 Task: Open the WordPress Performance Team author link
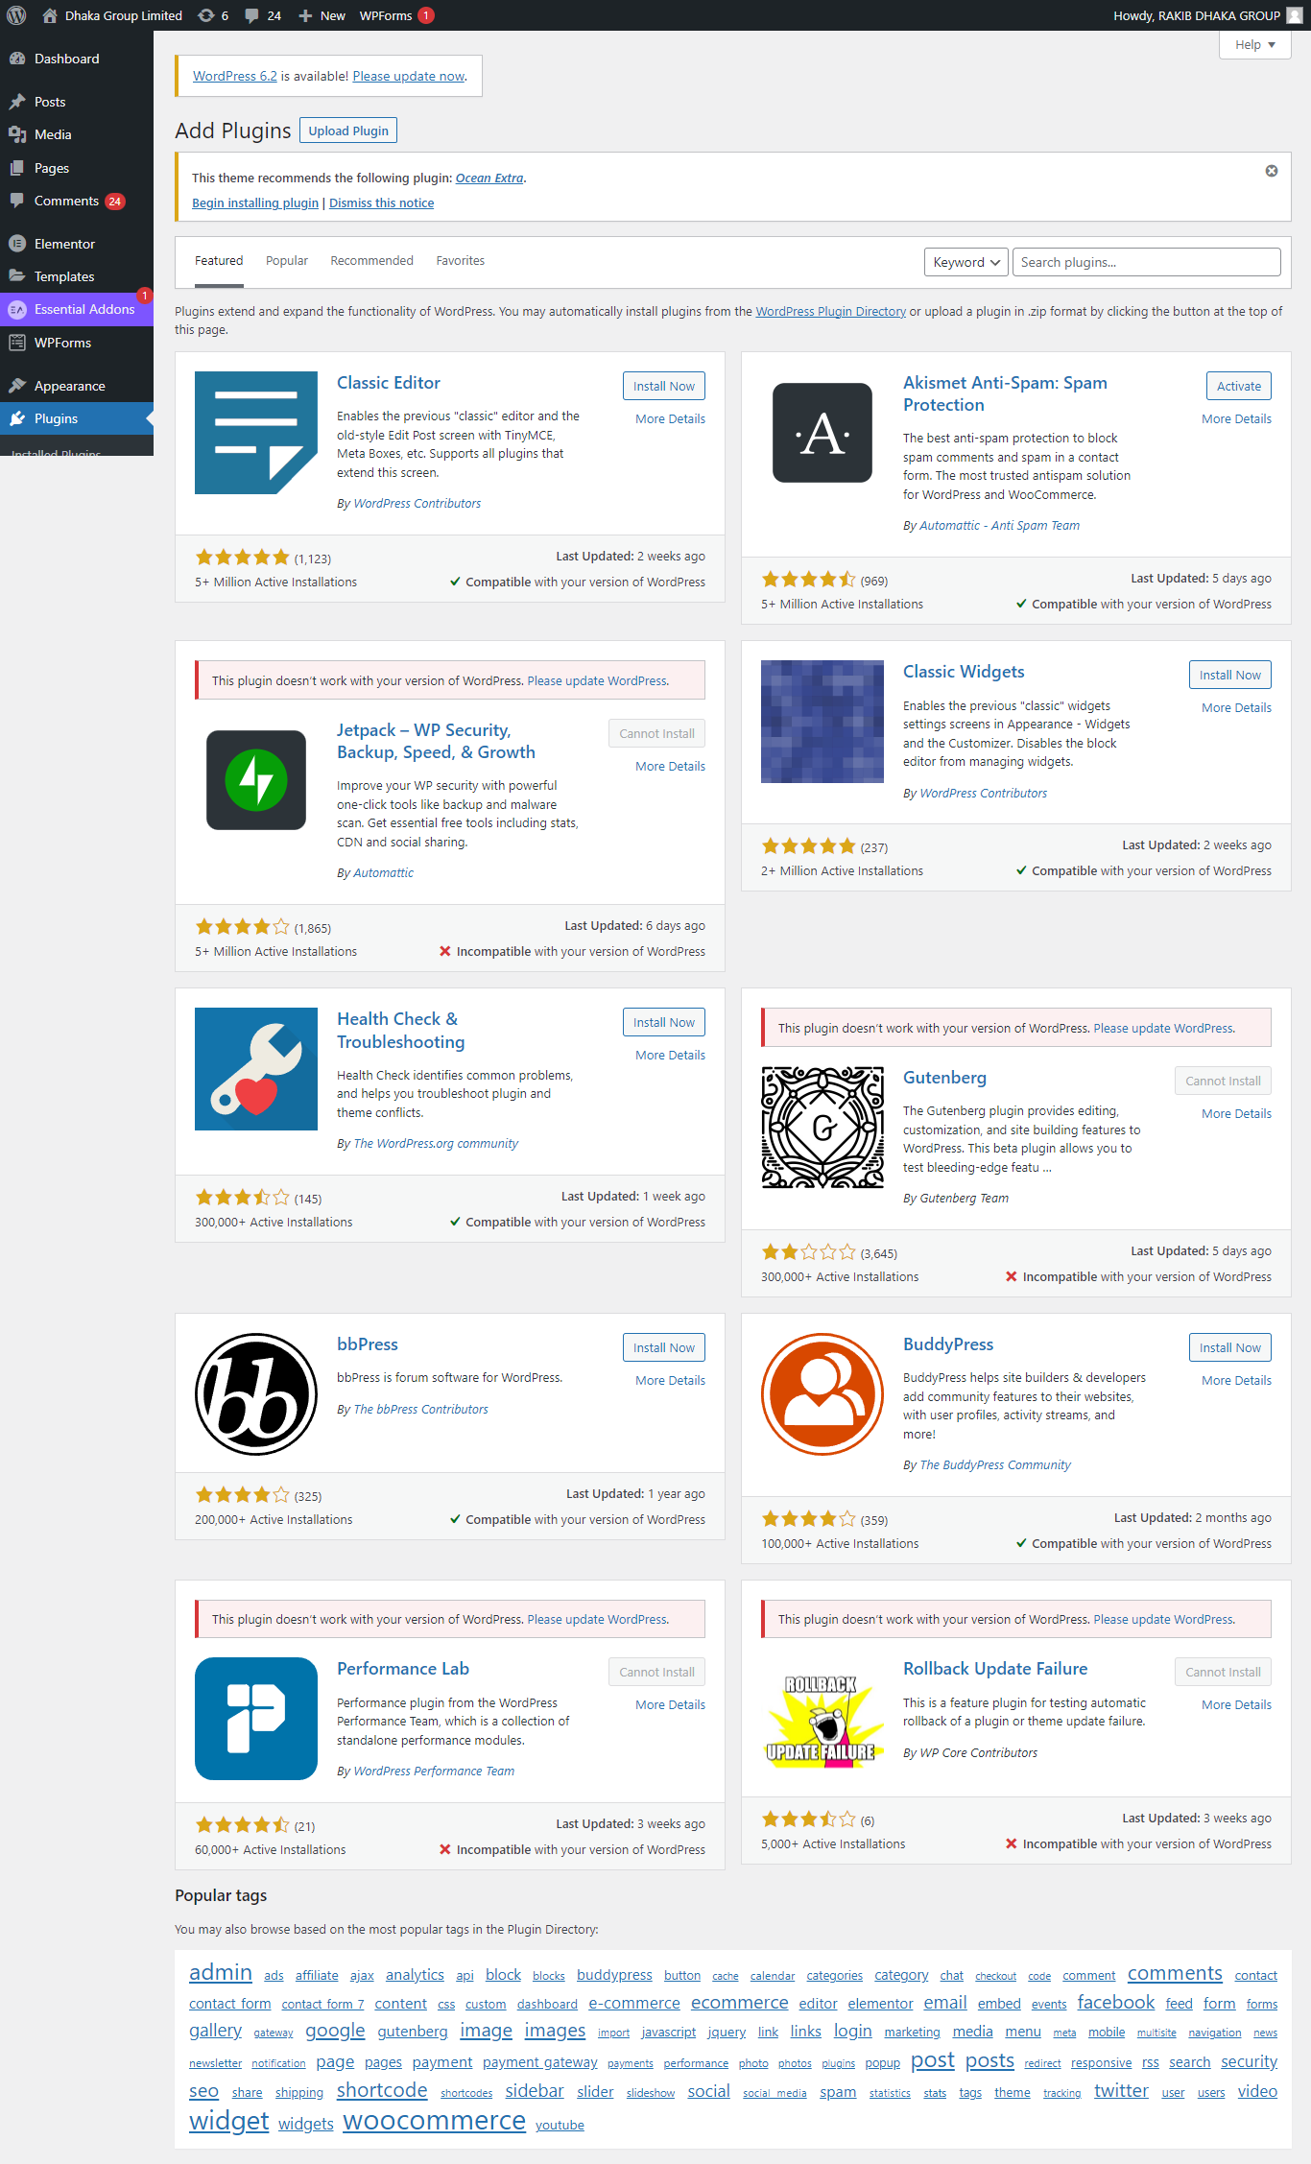[434, 1772]
